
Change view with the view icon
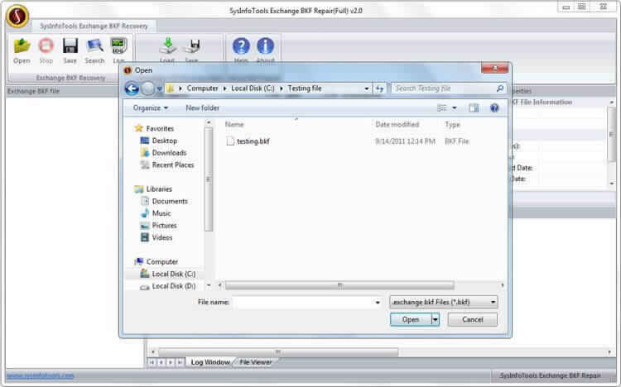coord(442,108)
